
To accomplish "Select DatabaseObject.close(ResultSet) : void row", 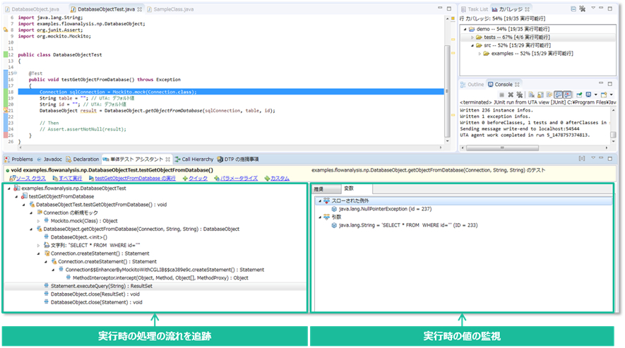I will click(x=95, y=294).
